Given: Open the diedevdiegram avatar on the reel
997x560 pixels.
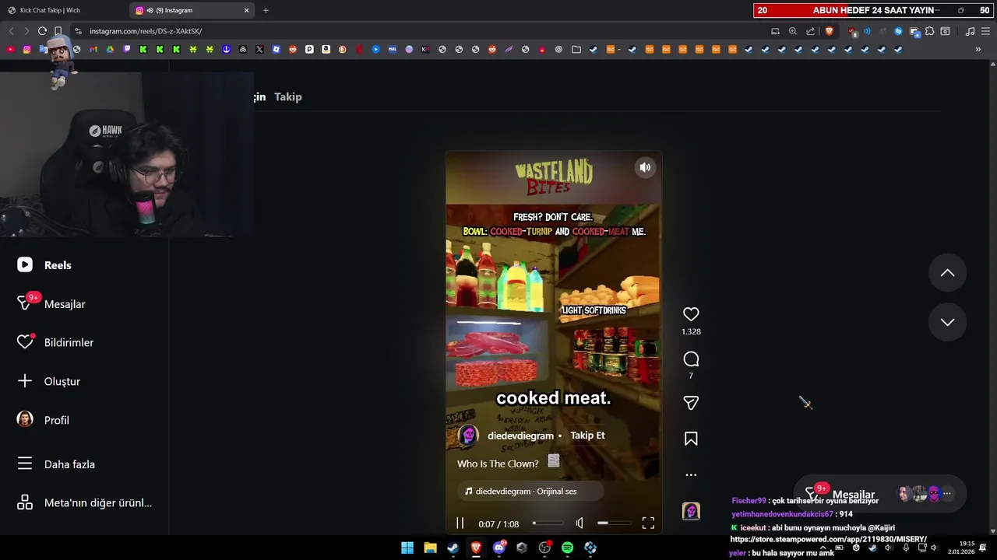Looking at the screenshot, I should (x=468, y=436).
